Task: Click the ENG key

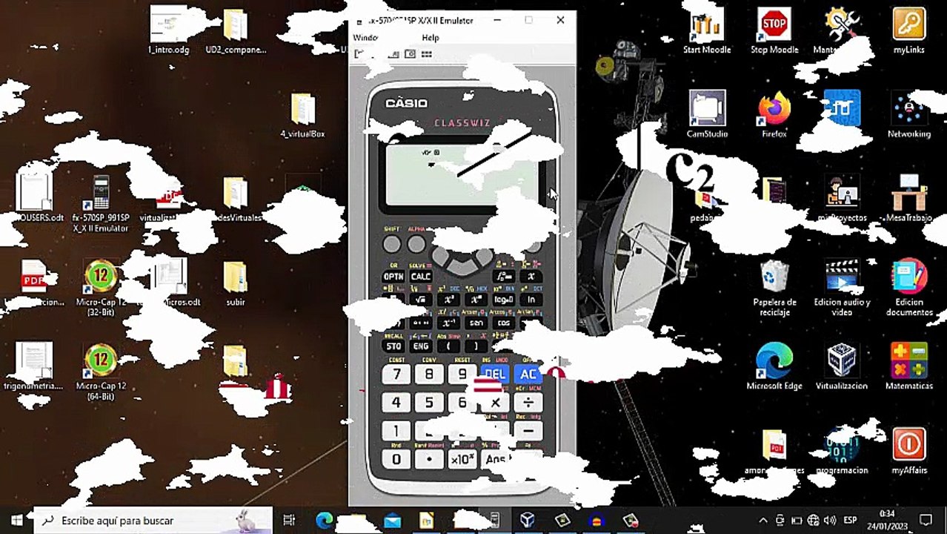Action: 420,346
